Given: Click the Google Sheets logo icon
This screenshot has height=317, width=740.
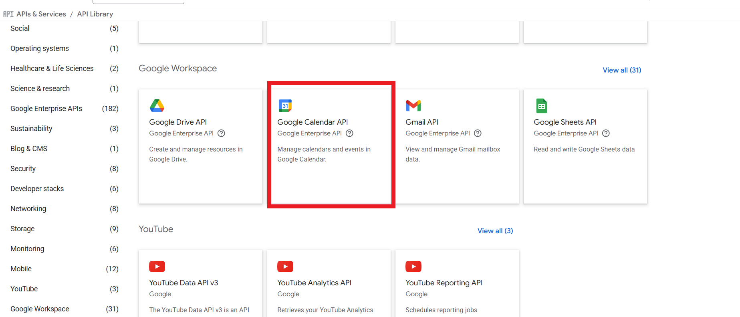Looking at the screenshot, I should (x=542, y=106).
